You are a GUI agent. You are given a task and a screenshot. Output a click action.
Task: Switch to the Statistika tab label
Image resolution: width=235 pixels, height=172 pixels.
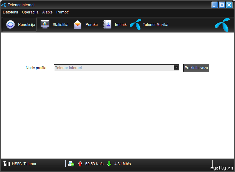click(x=60, y=24)
